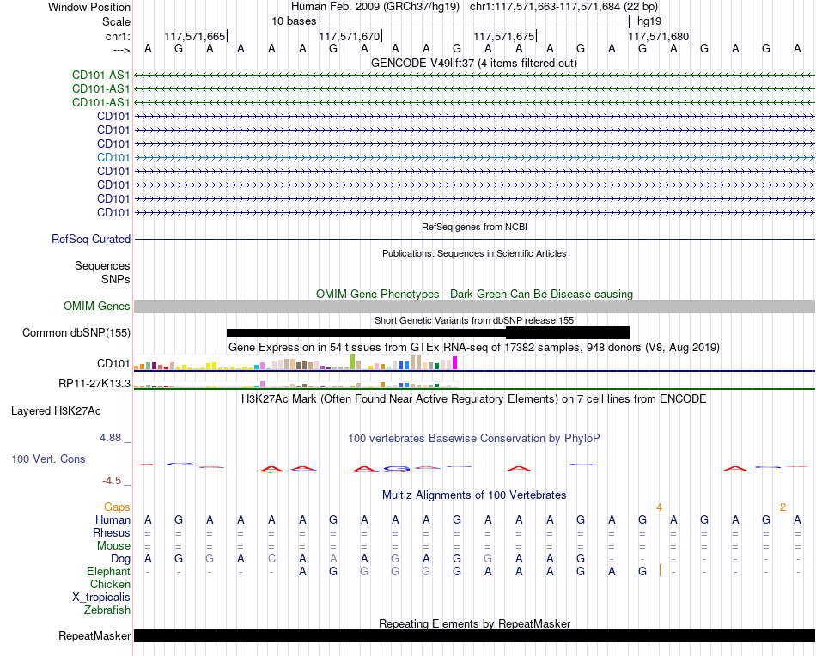Click the orange gap number 4 in alignments
The width and height of the screenshot is (816, 656).
pos(659,507)
